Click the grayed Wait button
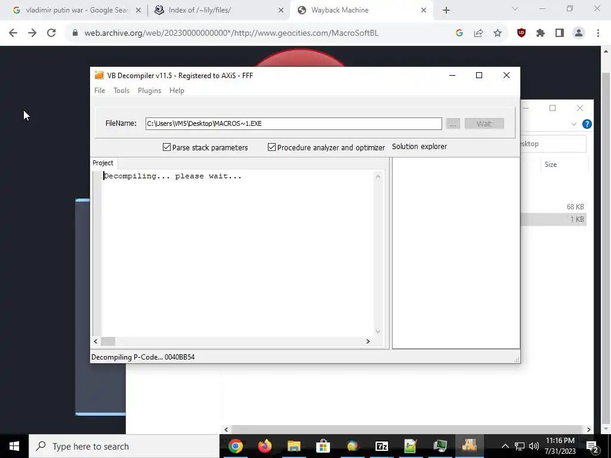Viewport: 611px width, 458px height. [x=484, y=124]
